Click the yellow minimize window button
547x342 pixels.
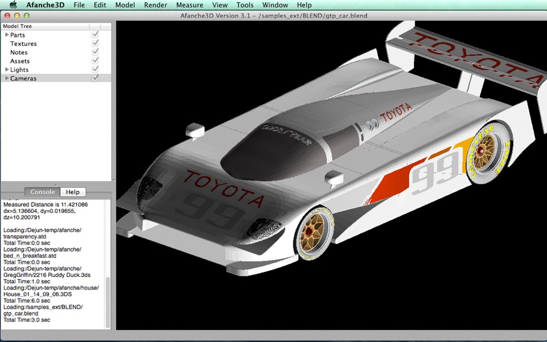(17, 16)
